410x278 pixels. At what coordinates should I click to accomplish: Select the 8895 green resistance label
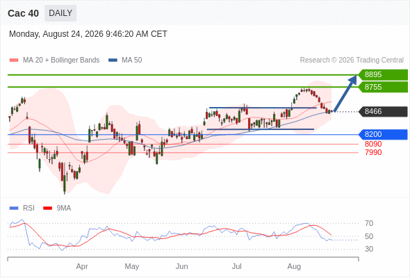pos(383,74)
